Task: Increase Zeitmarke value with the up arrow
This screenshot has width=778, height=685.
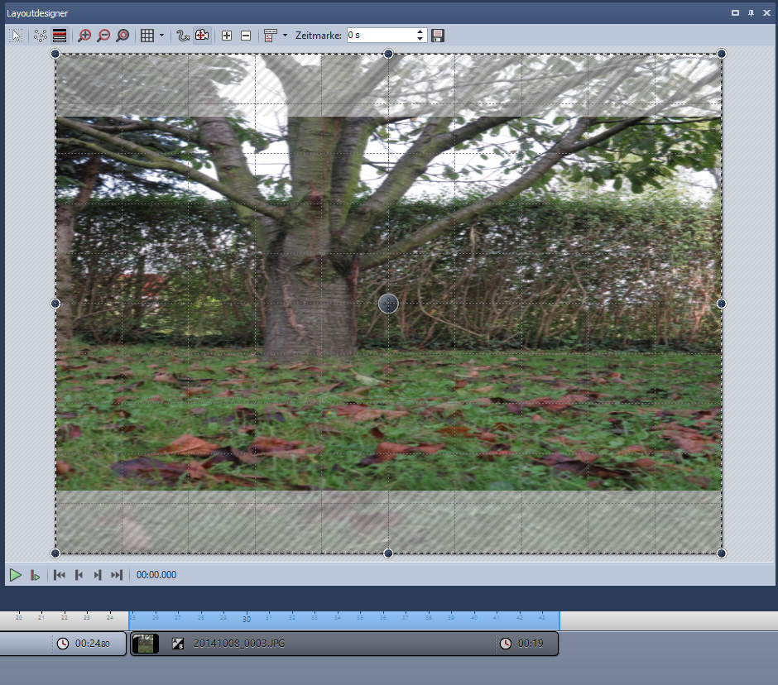Action: [x=420, y=31]
